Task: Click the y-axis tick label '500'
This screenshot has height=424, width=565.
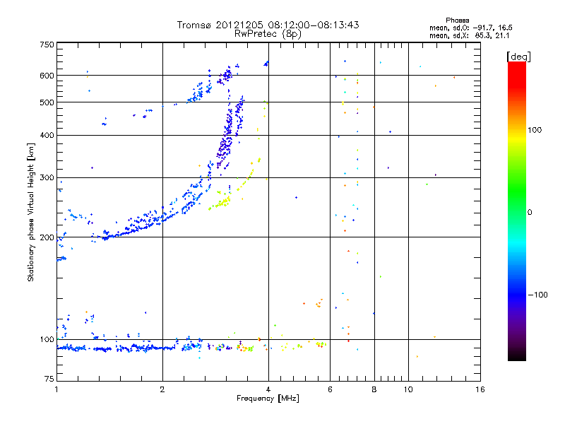Action: (x=47, y=102)
